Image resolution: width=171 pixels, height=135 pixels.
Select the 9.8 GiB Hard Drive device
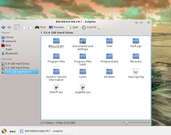[x=15, y=64]
